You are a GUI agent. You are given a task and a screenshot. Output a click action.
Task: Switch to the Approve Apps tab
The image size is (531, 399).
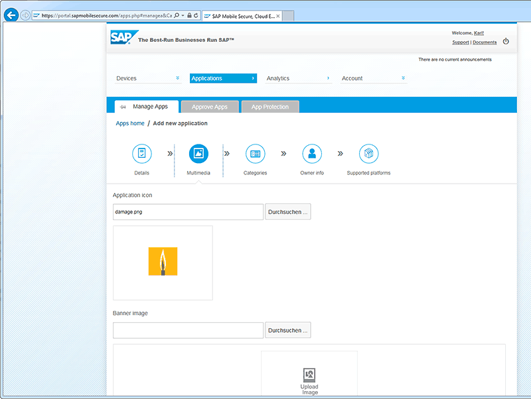pyautogui.click(x=209, y=107)
